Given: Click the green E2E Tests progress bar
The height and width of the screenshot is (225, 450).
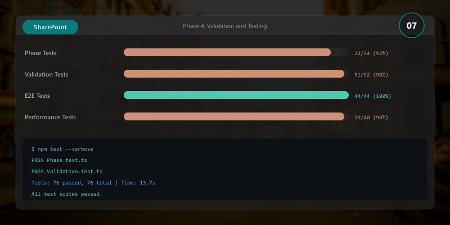Looking at the screenshot, I should click(x=236, y=95).
